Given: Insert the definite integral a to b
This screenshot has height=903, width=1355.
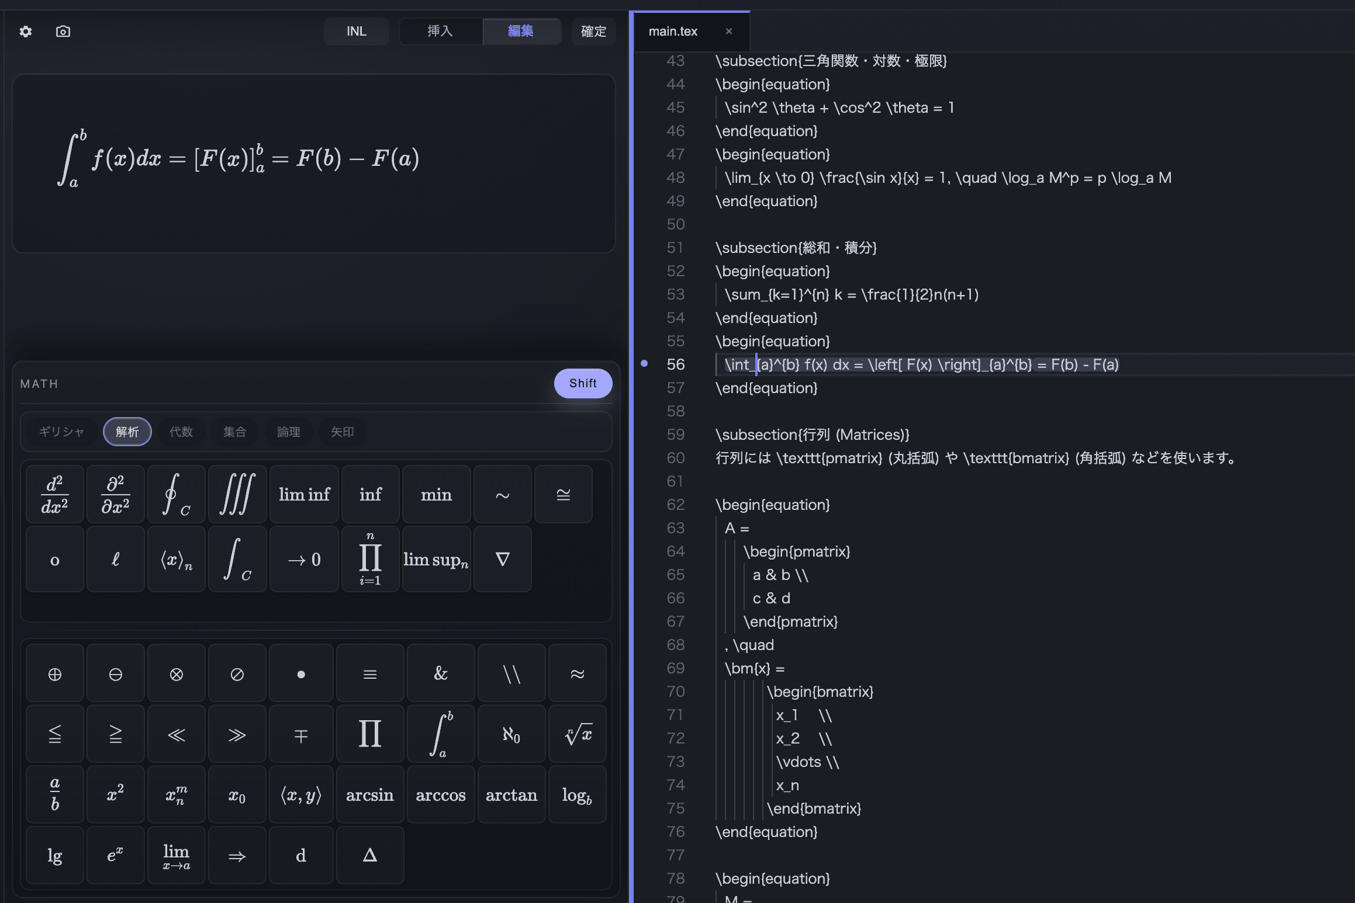Looking at the screenshot, I should coord(441,734).
